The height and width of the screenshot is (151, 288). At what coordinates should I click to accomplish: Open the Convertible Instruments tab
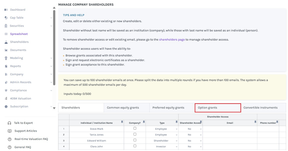260,108
